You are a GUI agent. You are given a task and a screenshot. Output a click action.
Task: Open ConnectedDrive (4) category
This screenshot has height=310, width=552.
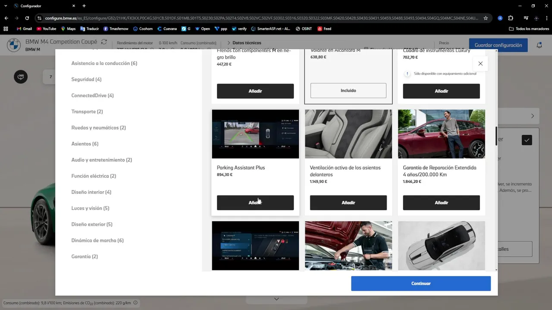click(x=92, y=96)
